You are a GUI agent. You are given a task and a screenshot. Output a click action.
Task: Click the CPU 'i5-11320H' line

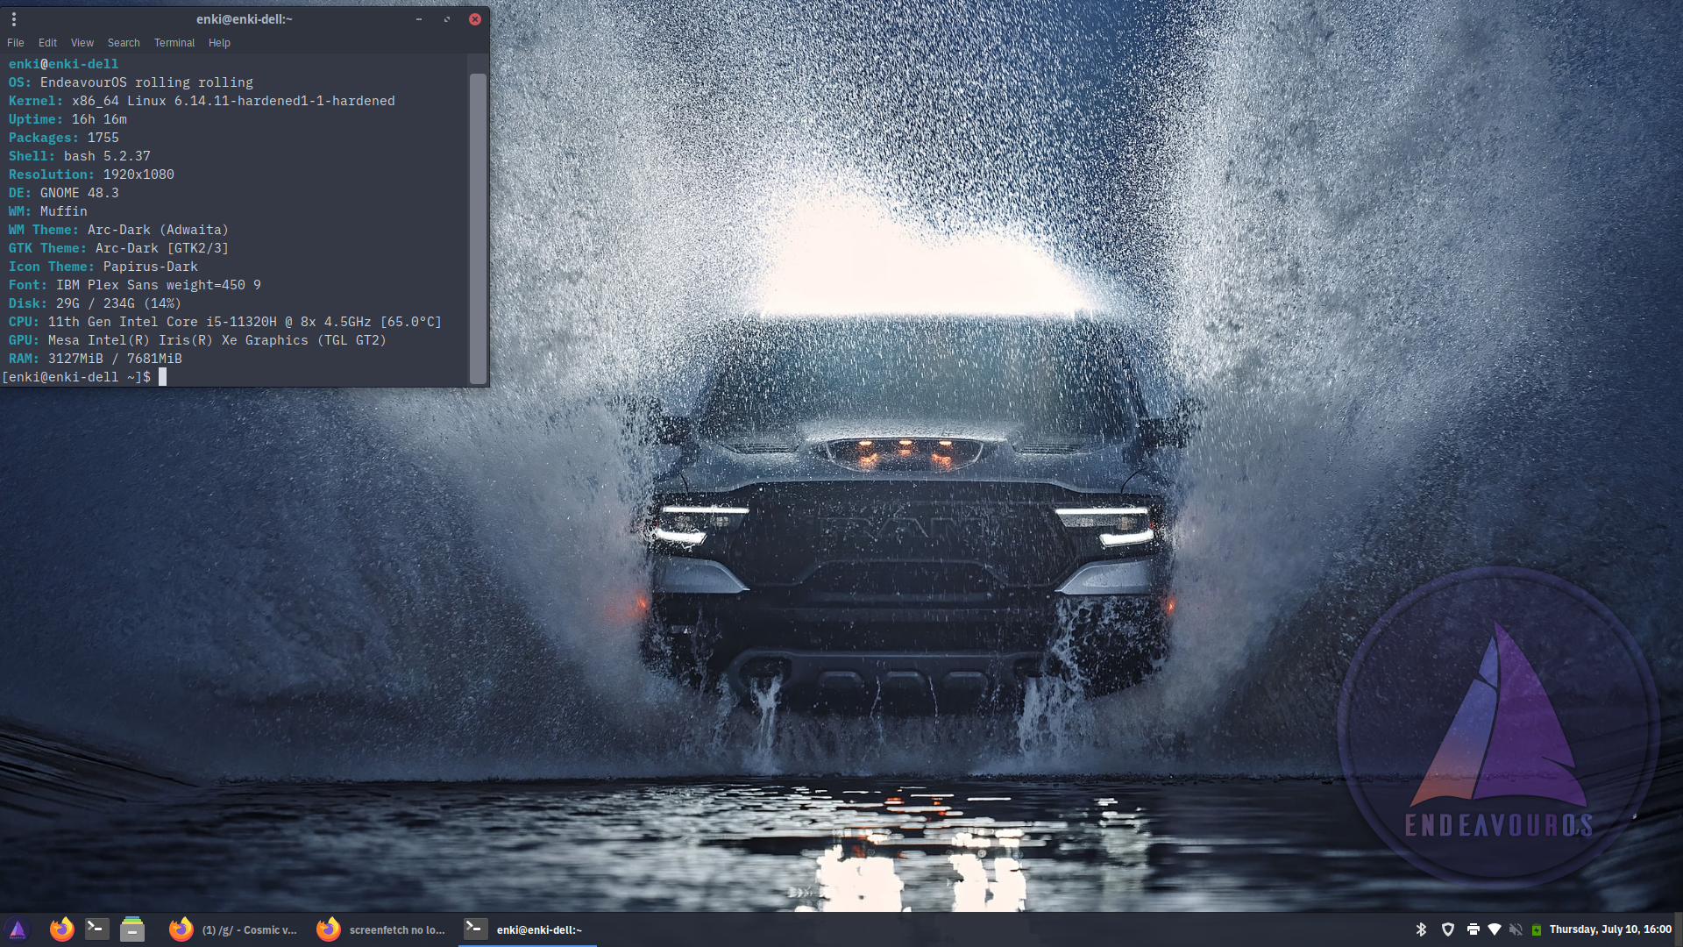pos(225,322)
